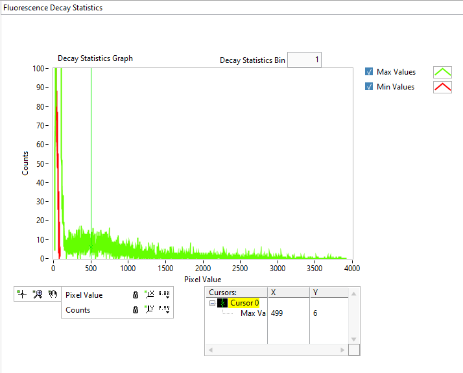This screenshot has height=373, width=463.
Task: Click the 2000 X axis marker
Action: click(203, 268)
